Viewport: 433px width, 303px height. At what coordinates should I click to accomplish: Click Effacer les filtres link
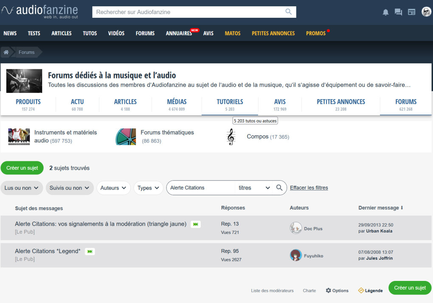(x=309, y=188)
